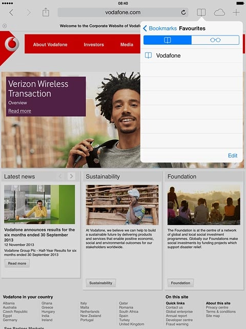Show next Latest news item arrow
Image resolution: width=246 pixels, height=329 pixels.
(x=72, y=176)
